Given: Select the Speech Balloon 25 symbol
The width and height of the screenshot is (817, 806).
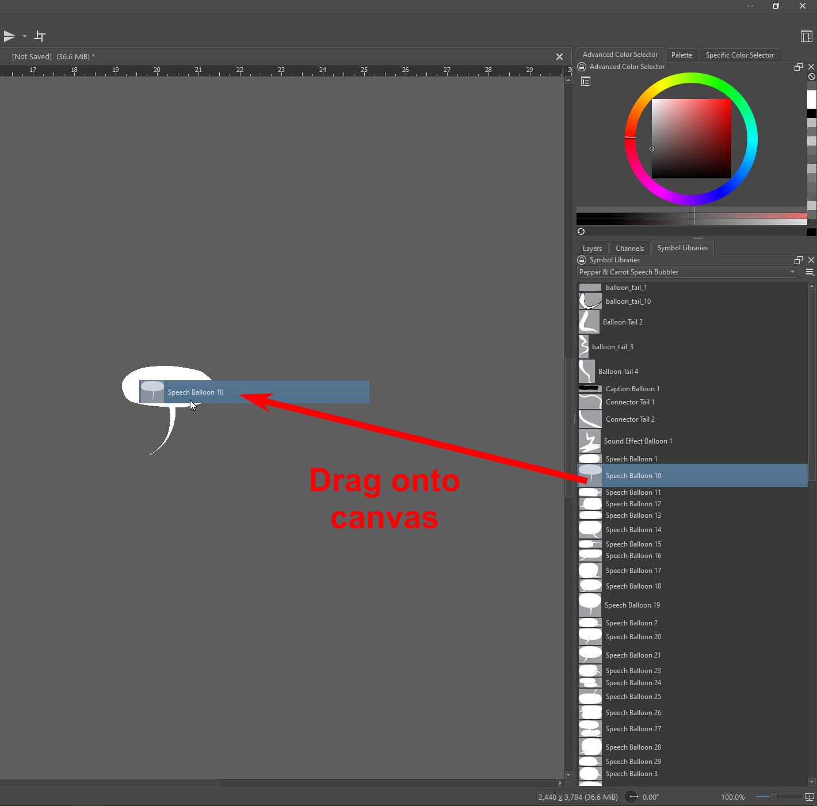Looking at the screenshot, I should (693, 697).
